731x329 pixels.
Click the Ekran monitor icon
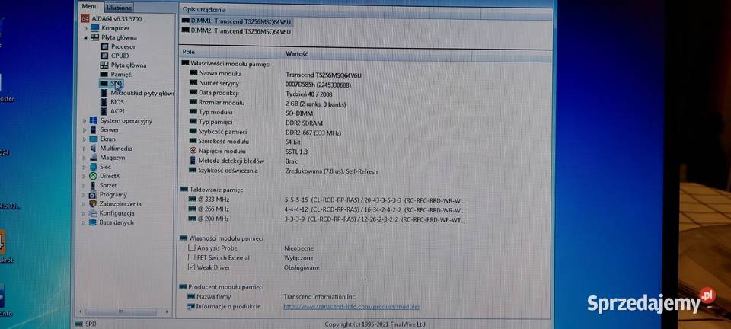click(x=93, y=139)
